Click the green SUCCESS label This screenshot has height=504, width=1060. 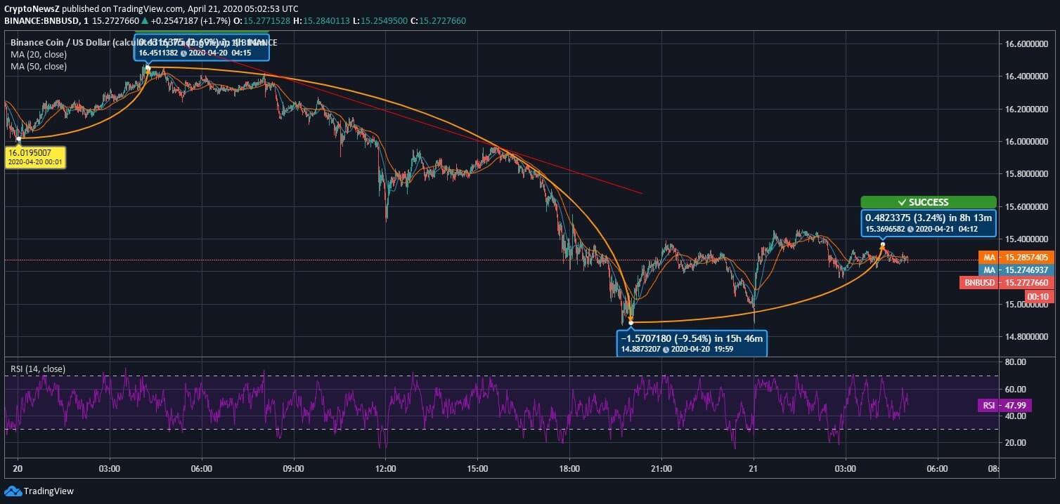coord(928,202)
